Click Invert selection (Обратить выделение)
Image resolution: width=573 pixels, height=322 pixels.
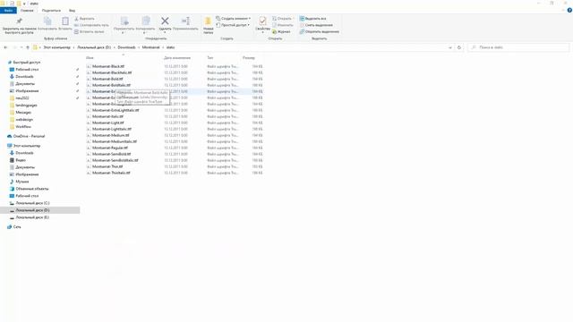(x=320, y=32)
